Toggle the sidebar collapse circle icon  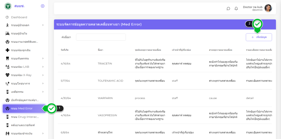coord(43,6)
